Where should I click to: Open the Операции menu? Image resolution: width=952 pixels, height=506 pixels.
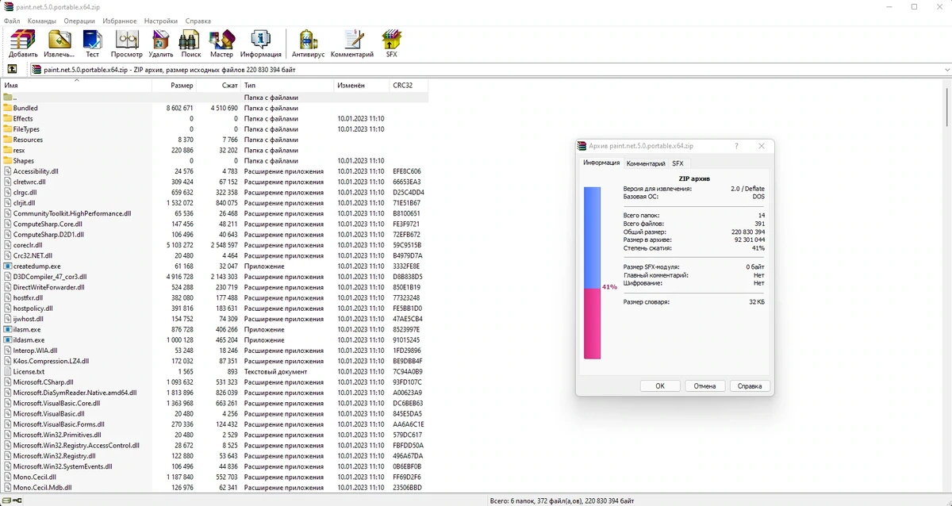[x=79, y=21]
